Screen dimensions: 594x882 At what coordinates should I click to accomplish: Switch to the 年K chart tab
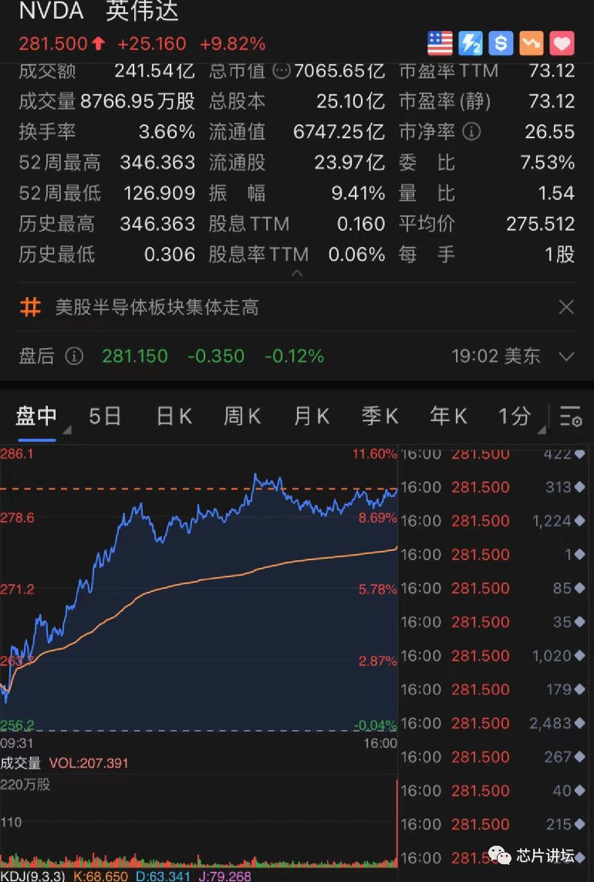[448, 417]
